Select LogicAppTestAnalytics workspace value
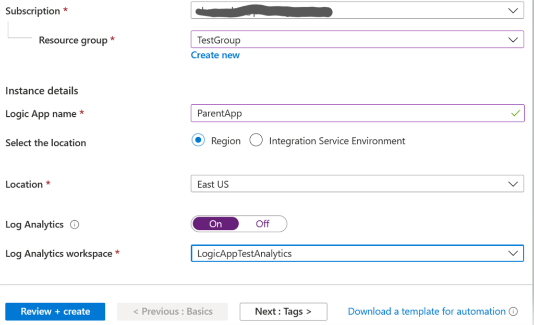Viewport: 534px width, 325px height. [x=313, y=253]
